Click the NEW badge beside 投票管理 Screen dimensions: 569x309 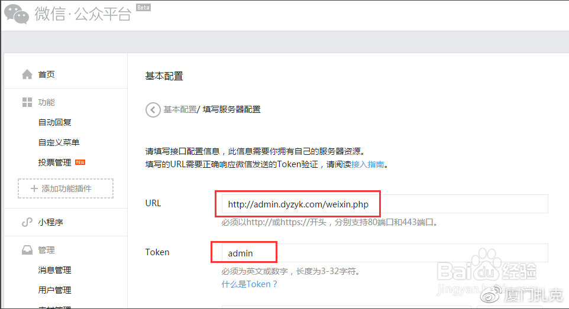click(80, 162)
